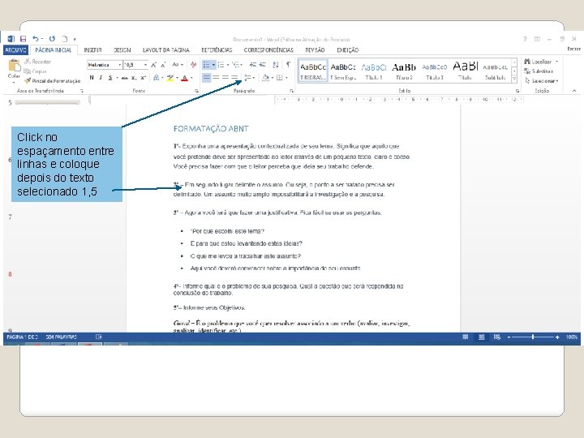This screenshot has height=438, width=584.
Task: Apply red font color
Action: pos(185,78)
